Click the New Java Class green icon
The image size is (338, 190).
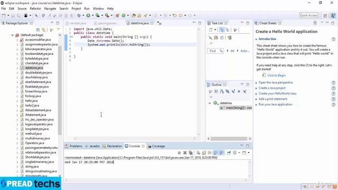point(124,15)
